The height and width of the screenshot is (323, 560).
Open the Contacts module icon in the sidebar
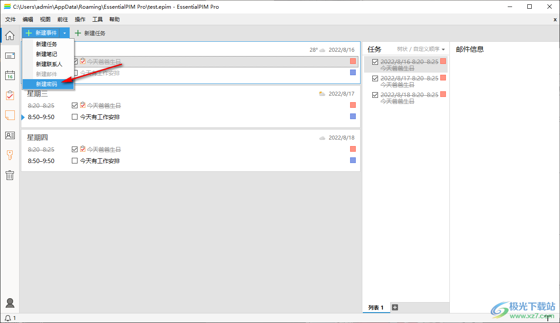coord(10,135)
